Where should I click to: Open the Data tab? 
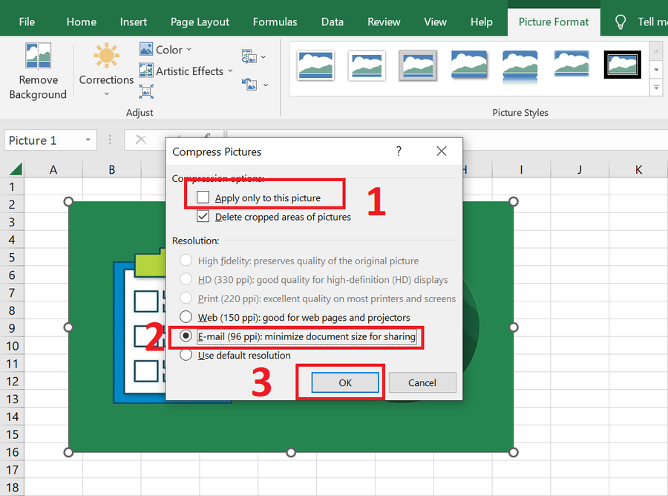(x=333, y=22)
